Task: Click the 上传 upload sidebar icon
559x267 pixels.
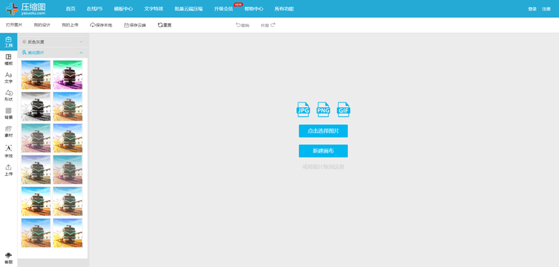Action: 8,170
